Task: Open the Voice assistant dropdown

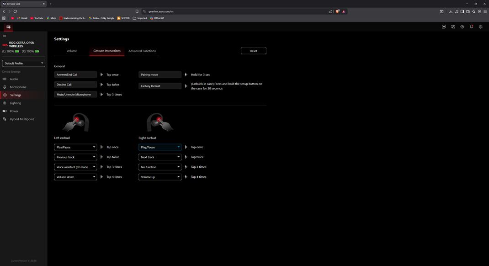Action: pos(75,167)
